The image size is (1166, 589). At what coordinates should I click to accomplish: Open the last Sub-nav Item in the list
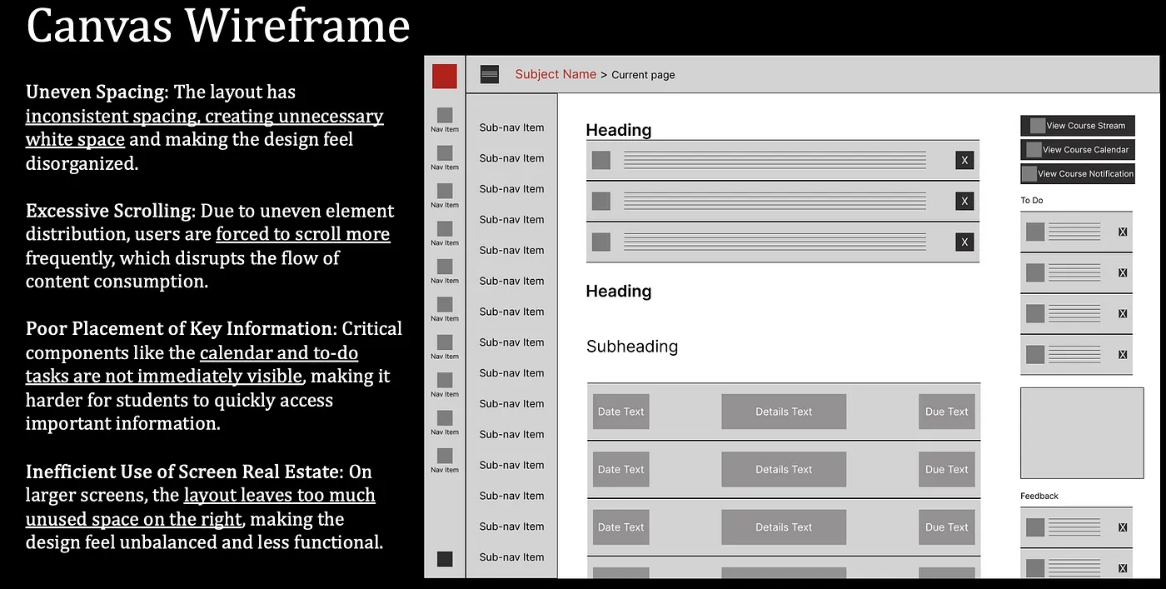[511, 557]
